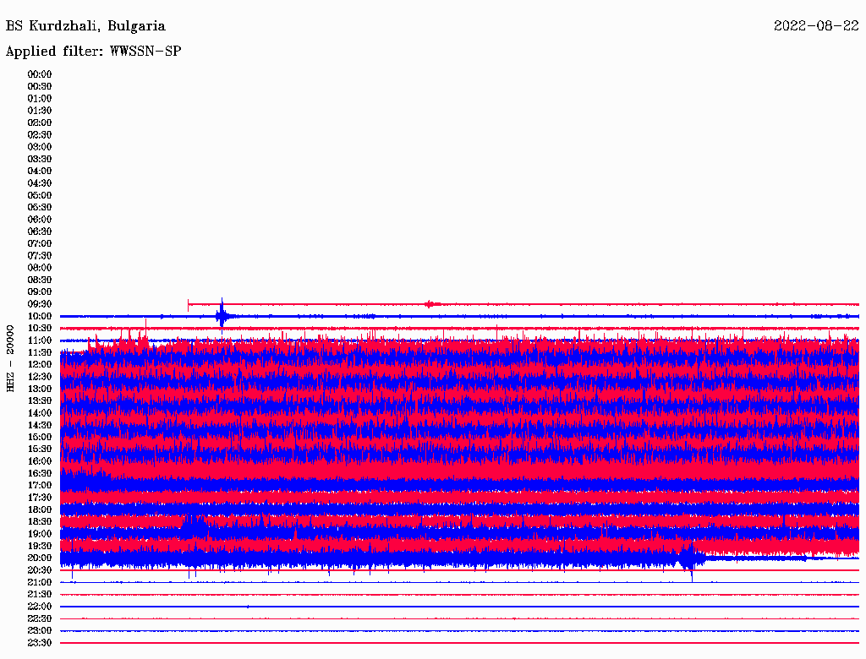The height and width of the screenshot is (659, 866).
Task: Select the 06:00 time label
Action: tap(40, 220)
